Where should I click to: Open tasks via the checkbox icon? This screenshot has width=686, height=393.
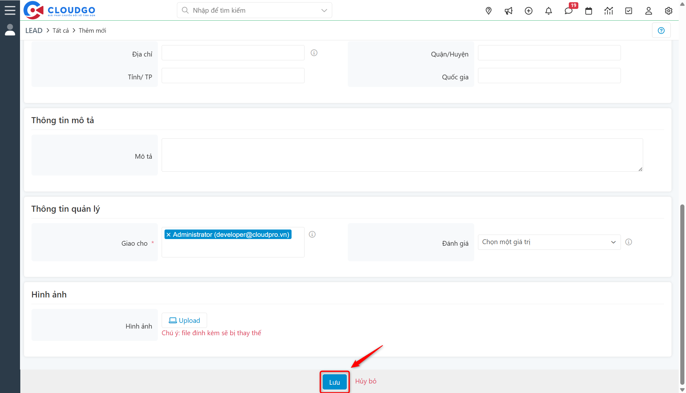point(629,10)
